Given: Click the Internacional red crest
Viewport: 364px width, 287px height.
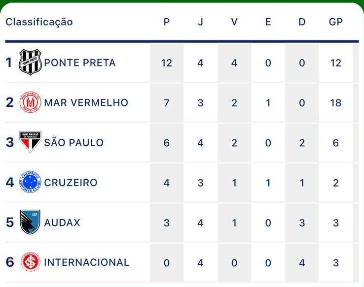Looking at the screenshot, I should tap(31, 262).
